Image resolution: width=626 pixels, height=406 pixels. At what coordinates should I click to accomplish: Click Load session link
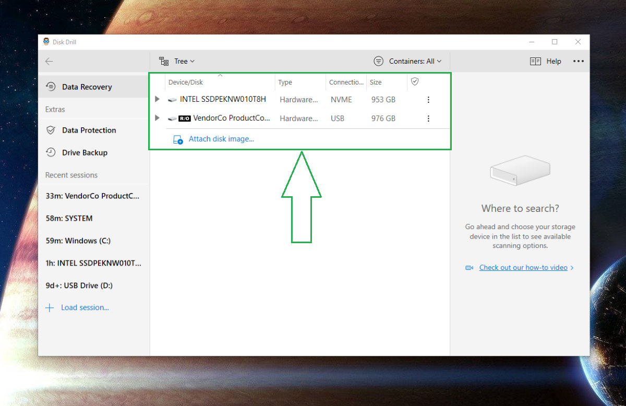point(85,307)
